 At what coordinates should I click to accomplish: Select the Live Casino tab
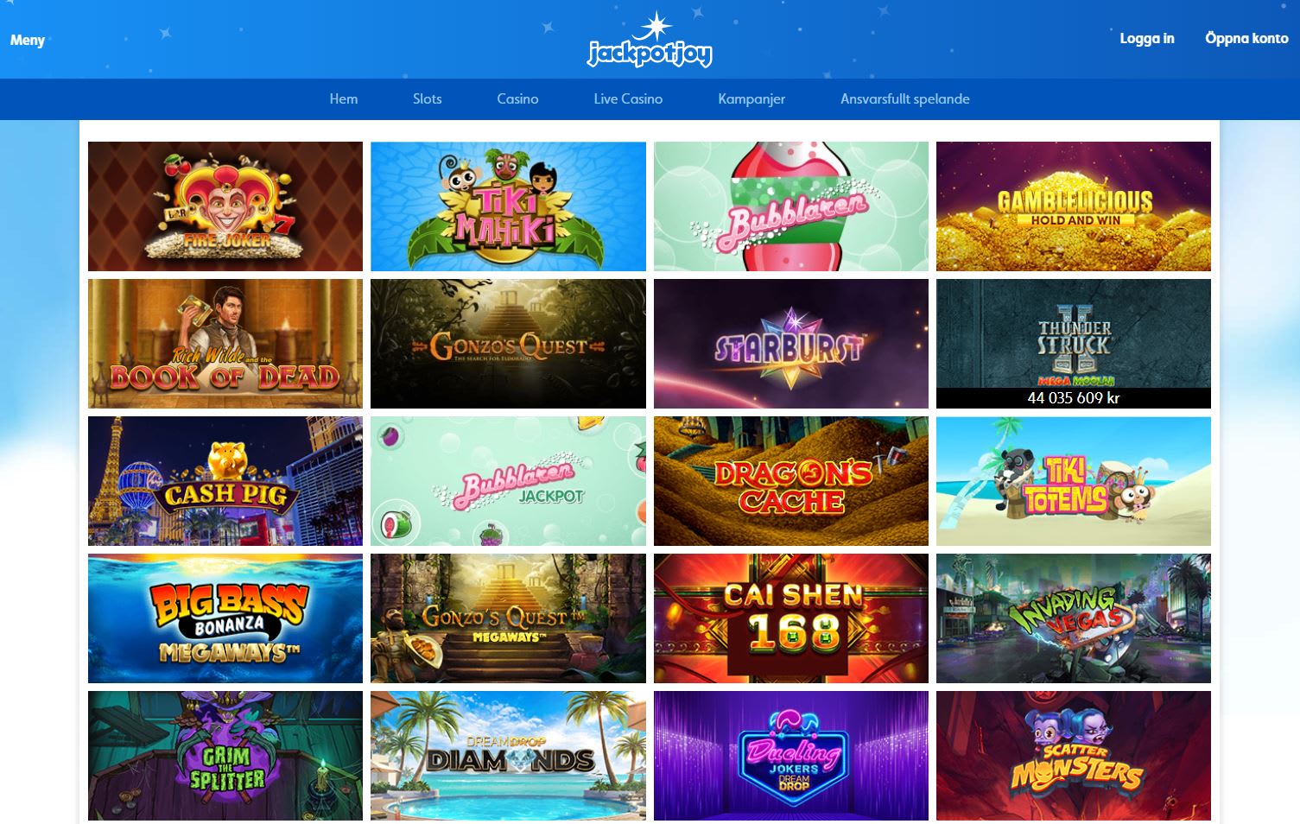click(628, 98)
